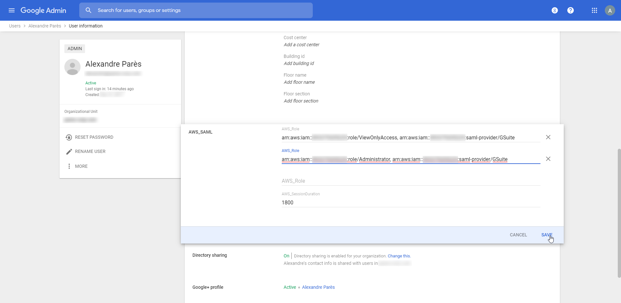Click the Administrator AWS_Role field
The width and height of the screenshot is (621, 303).
tap(411, 159)
